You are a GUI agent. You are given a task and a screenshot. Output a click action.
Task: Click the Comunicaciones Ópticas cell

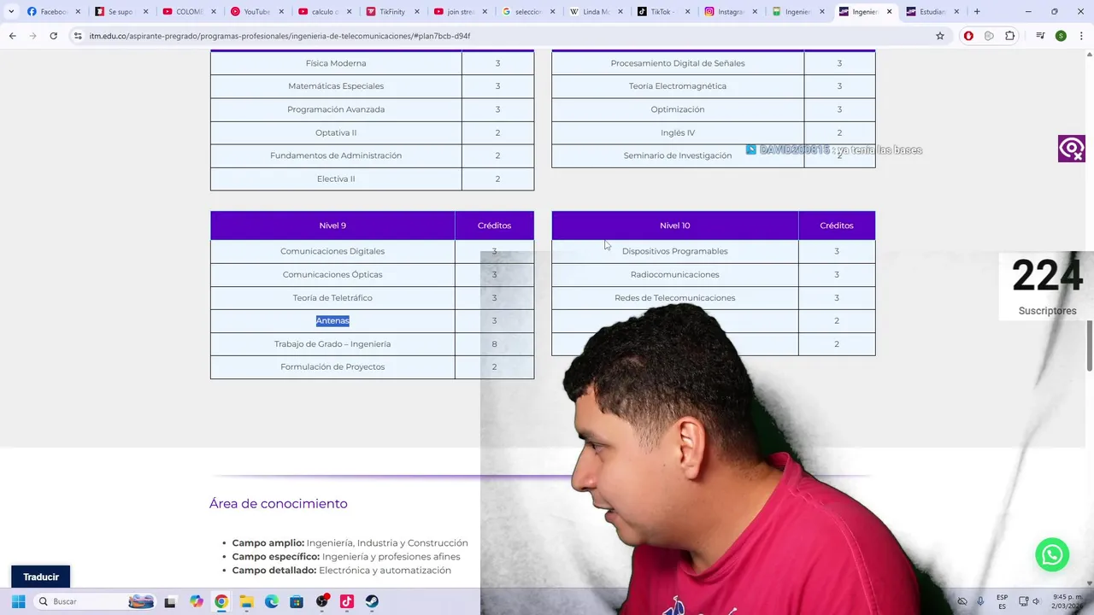(332, 274)
